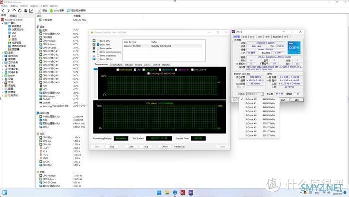
Task: Click the back arrow in AIDA64 toolbar
Action: click(3, 10)
